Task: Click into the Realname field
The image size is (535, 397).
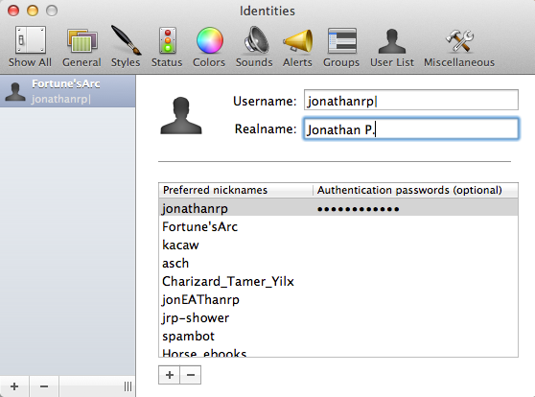Action: [x=410, y=128]
